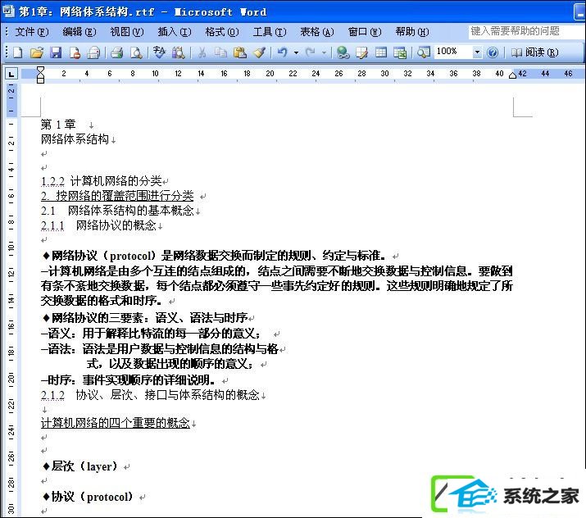Select the Format Painter brush
Viewport: 586px width, 518px height.
259,52
